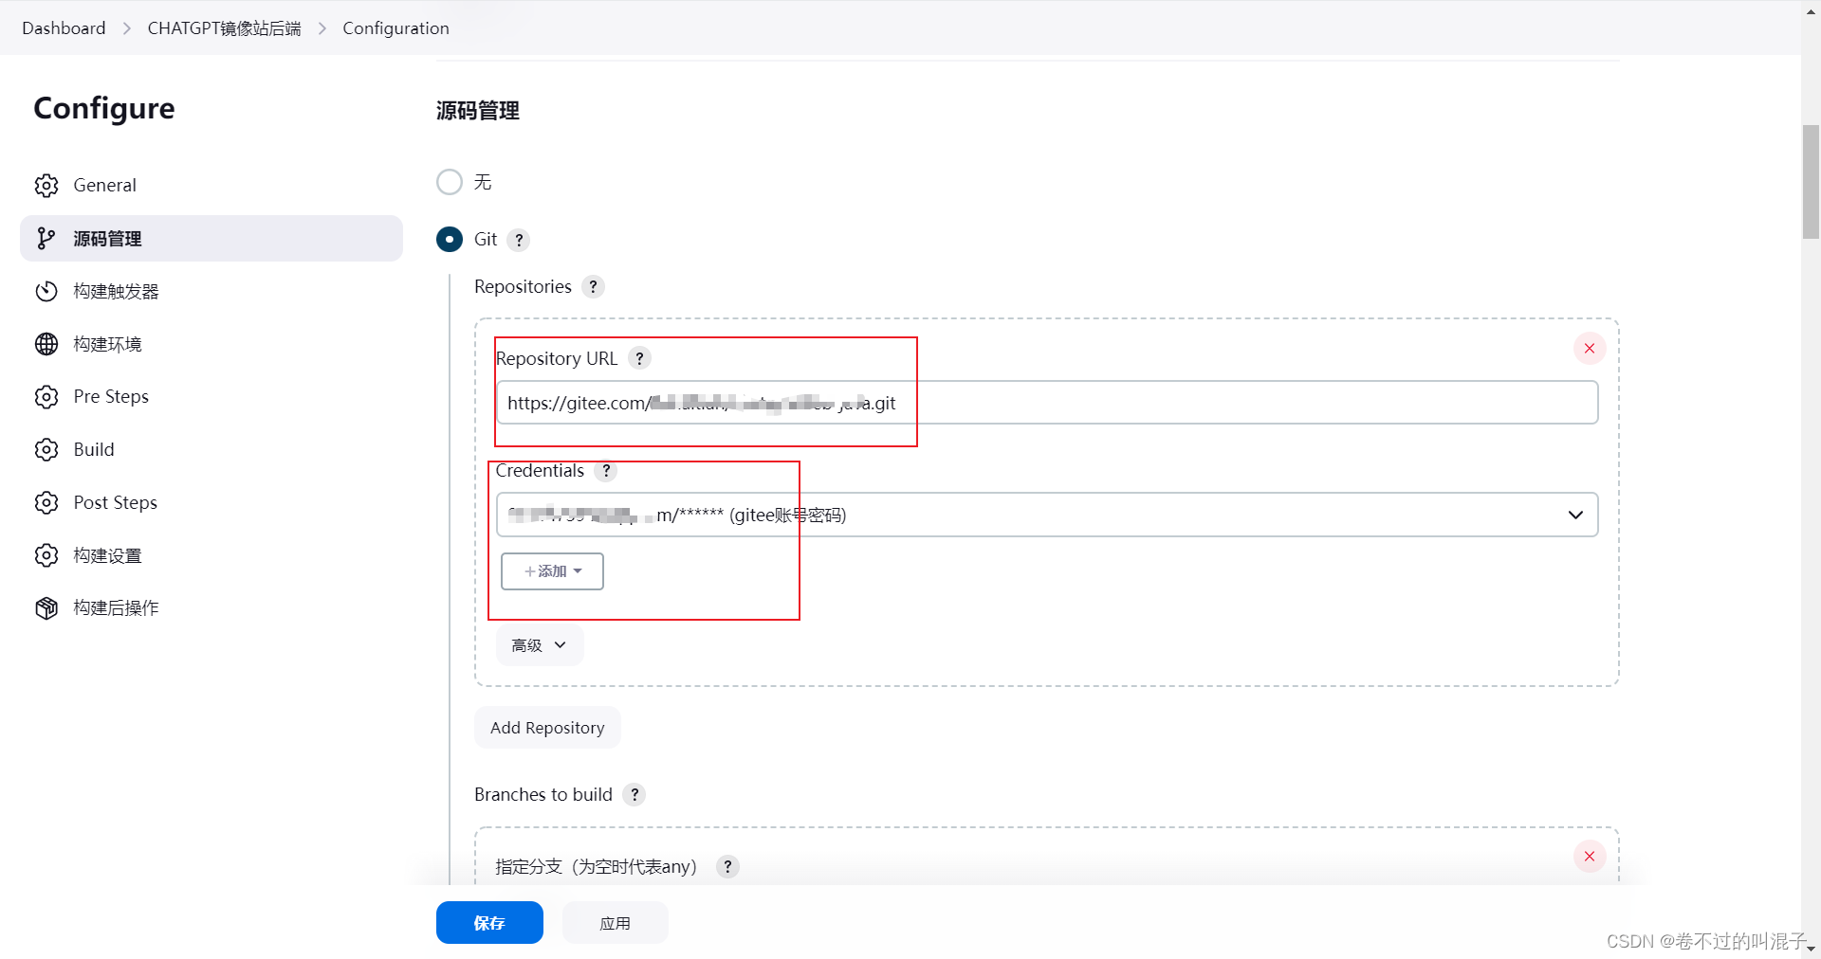
Task: Remove the branch entry with red X
Action: coord(1590,857)
